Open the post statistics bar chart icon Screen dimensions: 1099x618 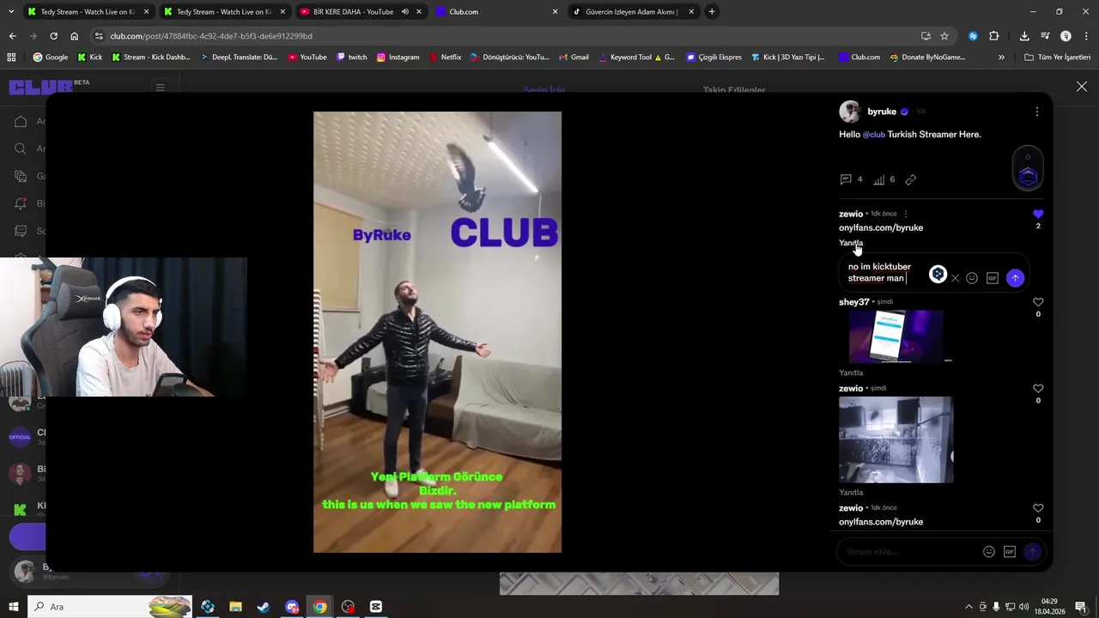pos(879,179)
